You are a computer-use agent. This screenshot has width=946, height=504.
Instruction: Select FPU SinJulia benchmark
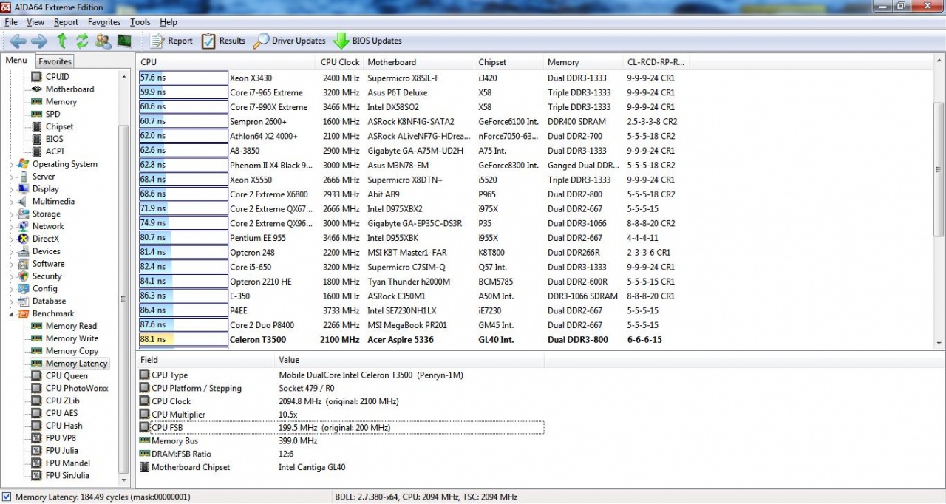click(67, 475)
